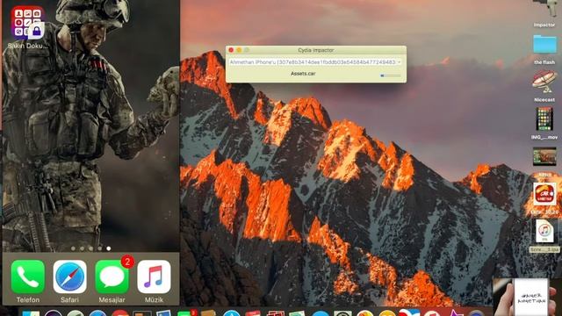The width and height of the screenshot is (562, 316).
Task: Click the Cydia Impactor title bar
Action: pos(316,50)
